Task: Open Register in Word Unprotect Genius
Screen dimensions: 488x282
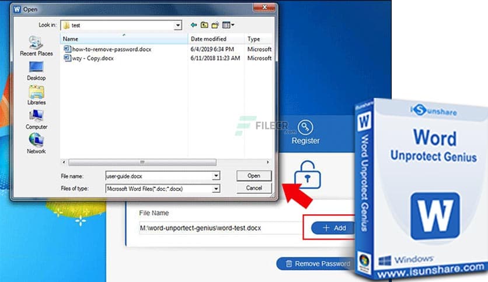Action: point(306,132)
